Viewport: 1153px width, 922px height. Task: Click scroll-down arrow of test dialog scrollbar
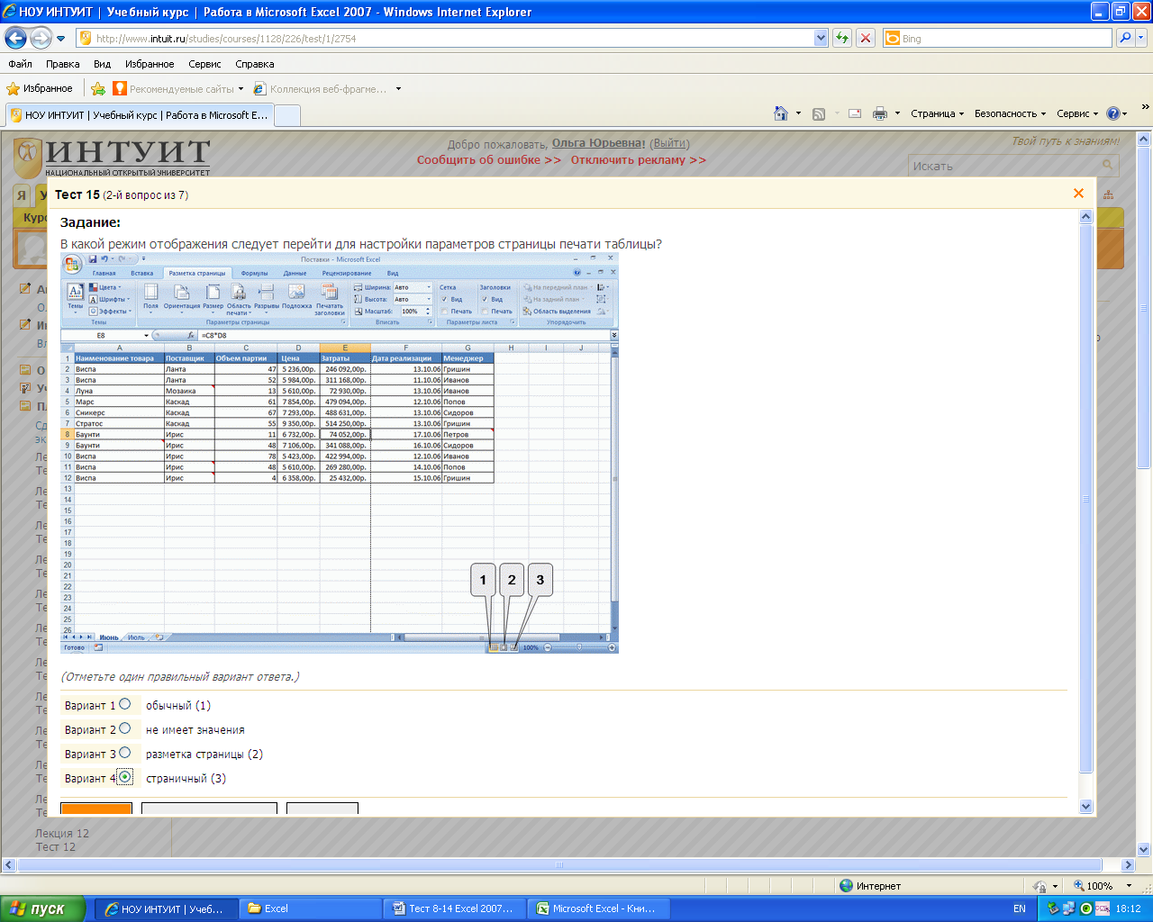[x=1085, y=807]
